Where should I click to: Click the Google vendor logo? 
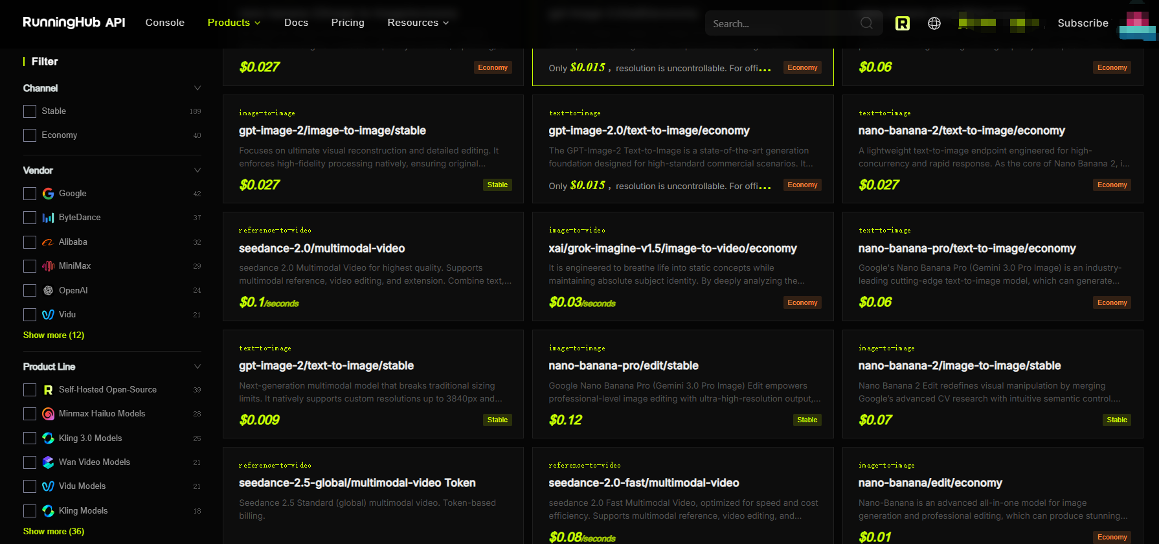[x=48, y=194]
